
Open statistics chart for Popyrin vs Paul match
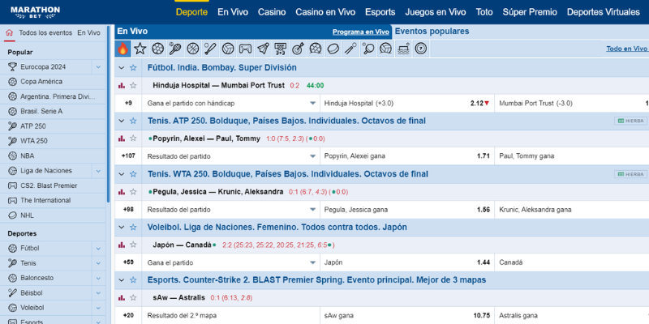[x=122, y=139]
